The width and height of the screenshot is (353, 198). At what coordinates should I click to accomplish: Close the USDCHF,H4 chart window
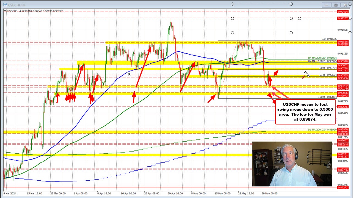click(345, 5)
